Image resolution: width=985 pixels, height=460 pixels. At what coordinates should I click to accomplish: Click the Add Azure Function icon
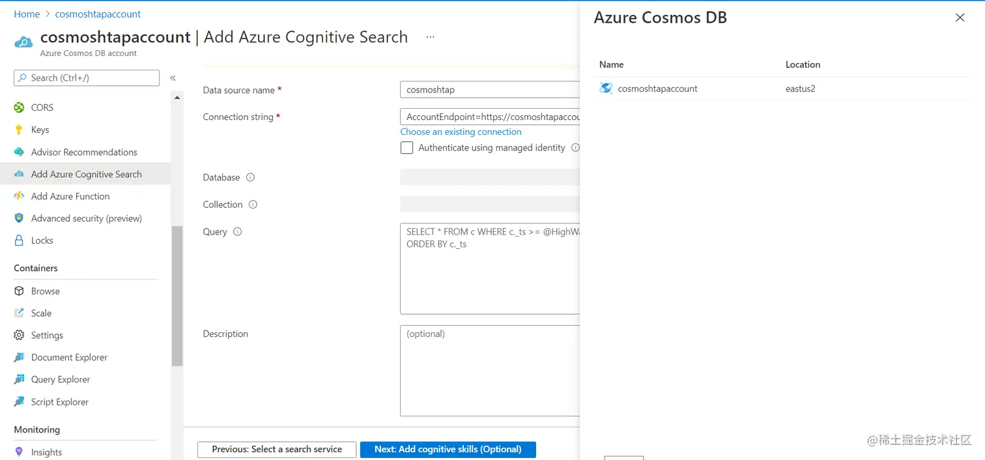point(19,196)
